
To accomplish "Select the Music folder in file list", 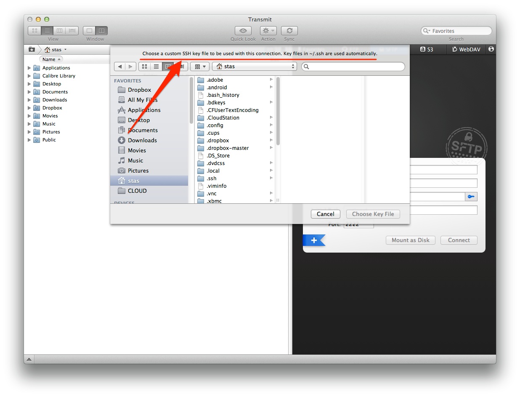I will [x=49, y=124].
